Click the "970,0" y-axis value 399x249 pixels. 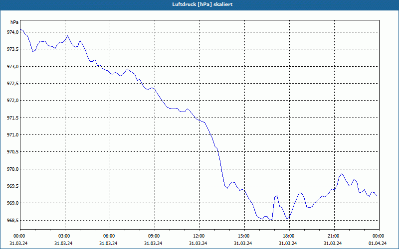click(12, 169)
